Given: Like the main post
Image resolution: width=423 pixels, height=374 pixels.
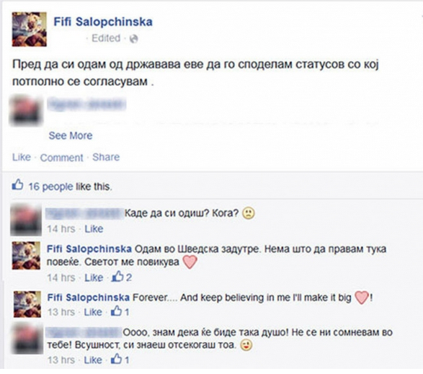Looking at the screenshot, I should click(x=22, y=157).
